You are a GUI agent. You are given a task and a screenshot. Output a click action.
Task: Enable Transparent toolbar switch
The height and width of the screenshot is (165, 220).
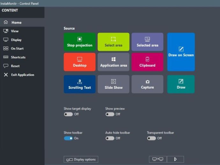click(151, 138)
